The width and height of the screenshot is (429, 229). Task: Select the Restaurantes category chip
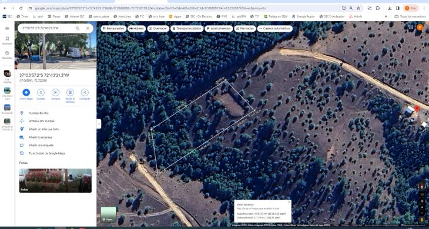point(113,28)
